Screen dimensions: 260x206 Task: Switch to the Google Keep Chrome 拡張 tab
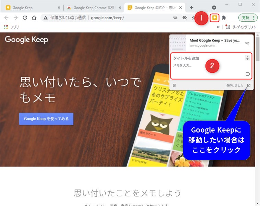(92, 8)
